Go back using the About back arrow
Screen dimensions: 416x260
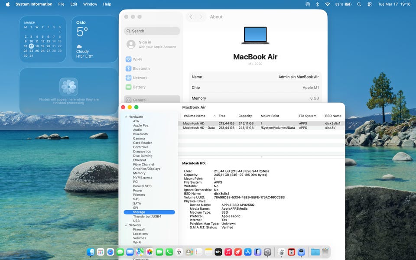click(x=191, y=17)
